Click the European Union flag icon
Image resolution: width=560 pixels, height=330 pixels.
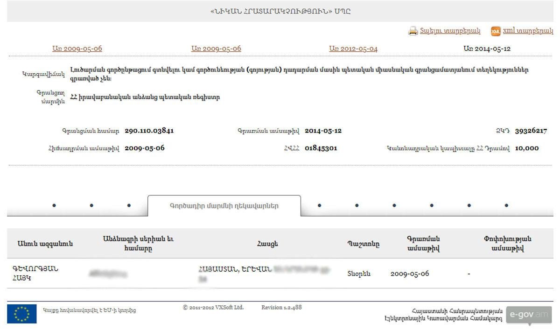(x=21, y=314)
